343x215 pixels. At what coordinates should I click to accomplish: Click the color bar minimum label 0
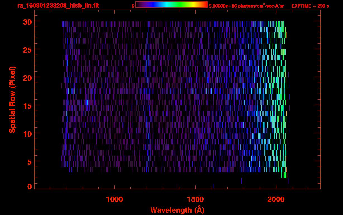pos(133,6)
